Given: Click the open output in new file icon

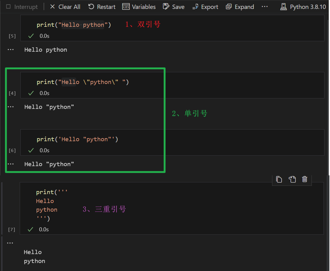Looking at the screenshot, I should click(292, 179).
